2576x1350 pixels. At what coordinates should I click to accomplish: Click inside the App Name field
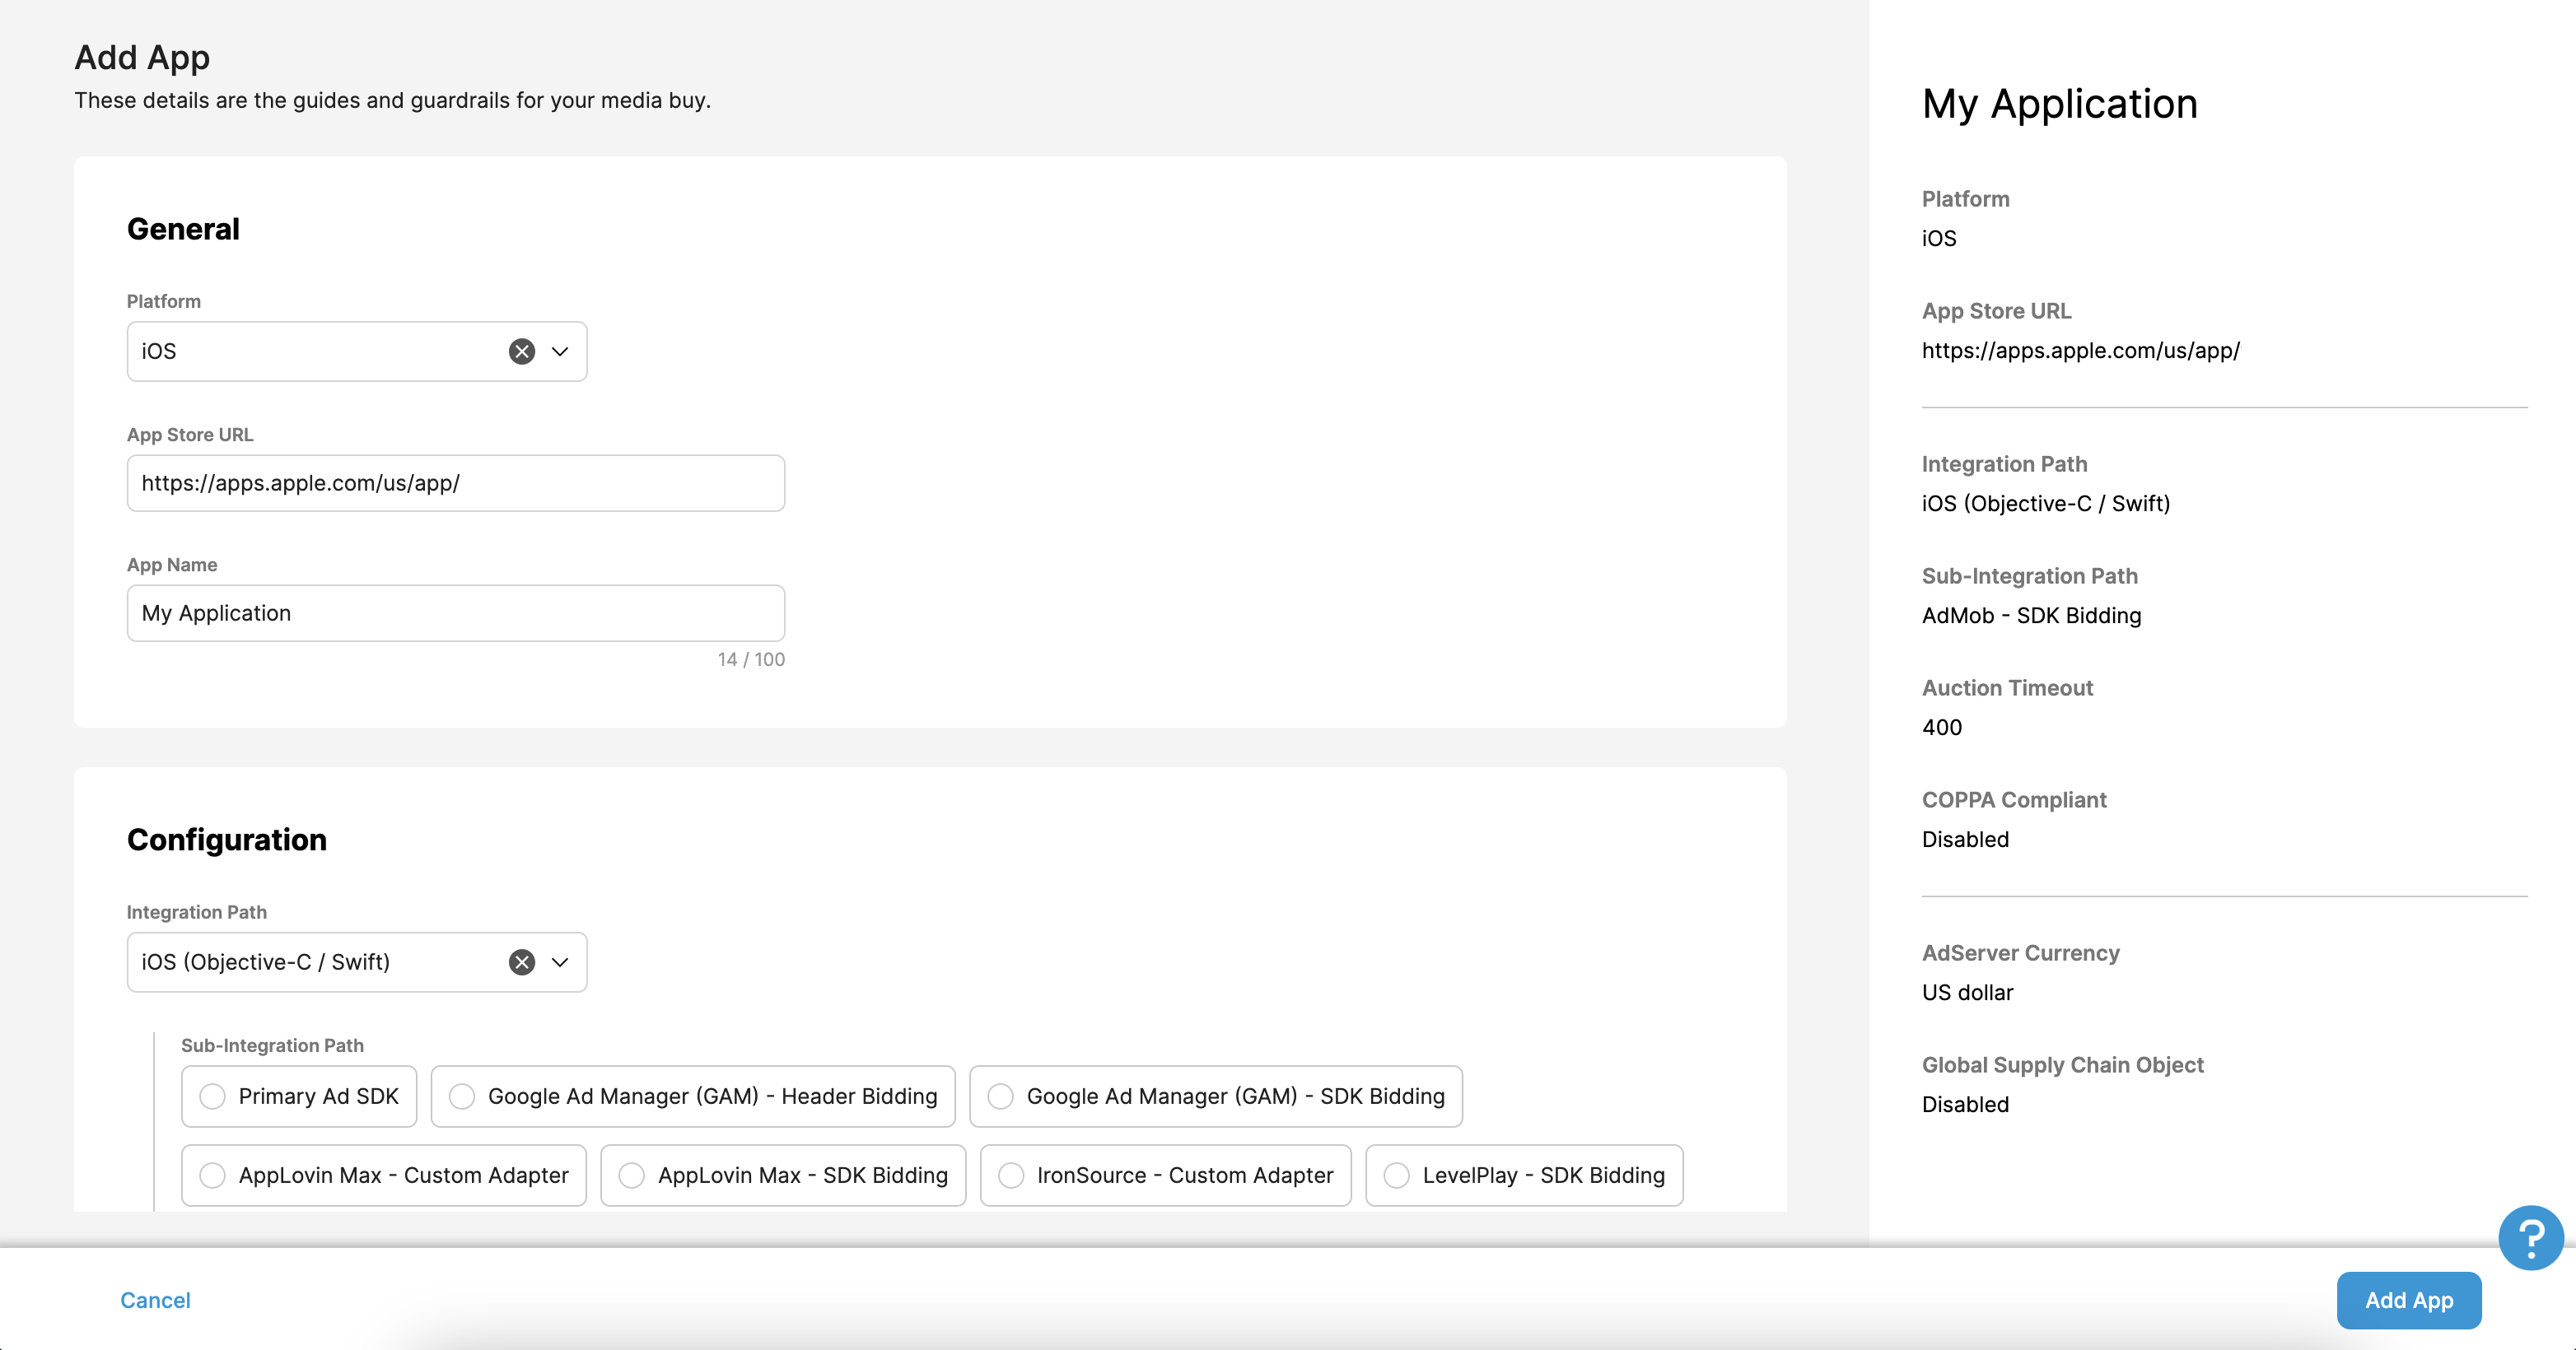click(455, 612)
